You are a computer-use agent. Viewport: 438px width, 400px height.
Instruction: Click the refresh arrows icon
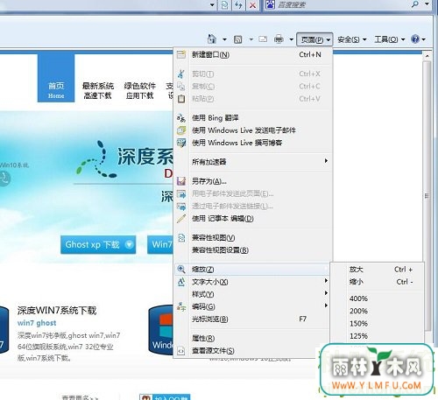[x=238, y=5]
